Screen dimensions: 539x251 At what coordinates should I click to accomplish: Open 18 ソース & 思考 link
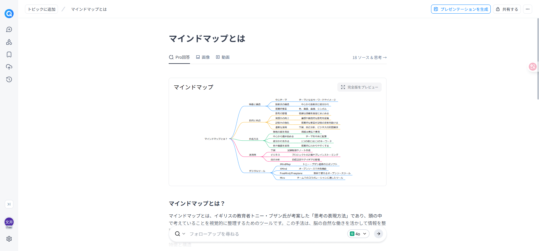[x=369, y=58]
